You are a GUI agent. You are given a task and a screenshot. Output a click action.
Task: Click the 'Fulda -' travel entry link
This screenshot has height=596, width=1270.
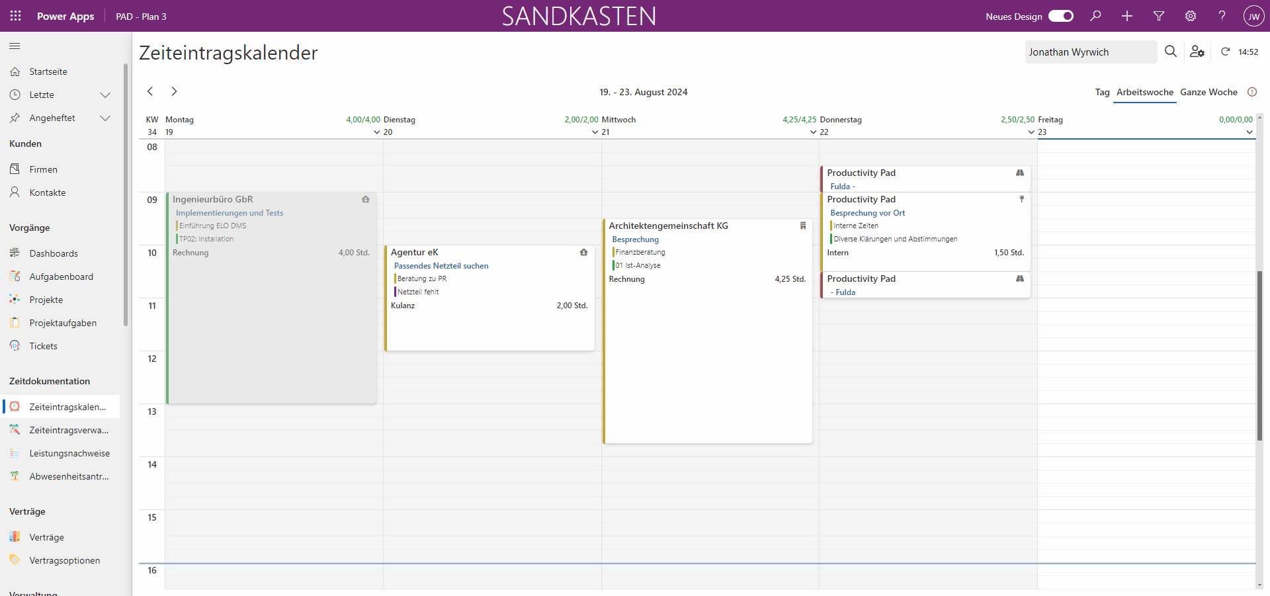[x=843, y=187]
